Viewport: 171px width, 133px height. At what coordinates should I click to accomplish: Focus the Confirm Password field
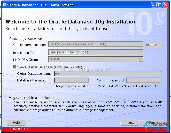143,80
